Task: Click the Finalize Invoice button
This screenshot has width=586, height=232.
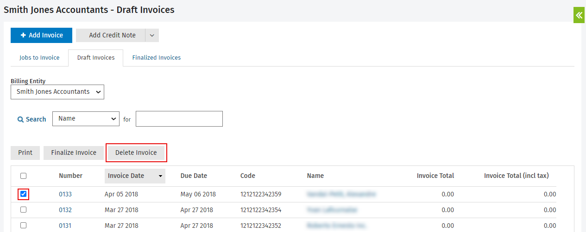Action: (74, 153)
